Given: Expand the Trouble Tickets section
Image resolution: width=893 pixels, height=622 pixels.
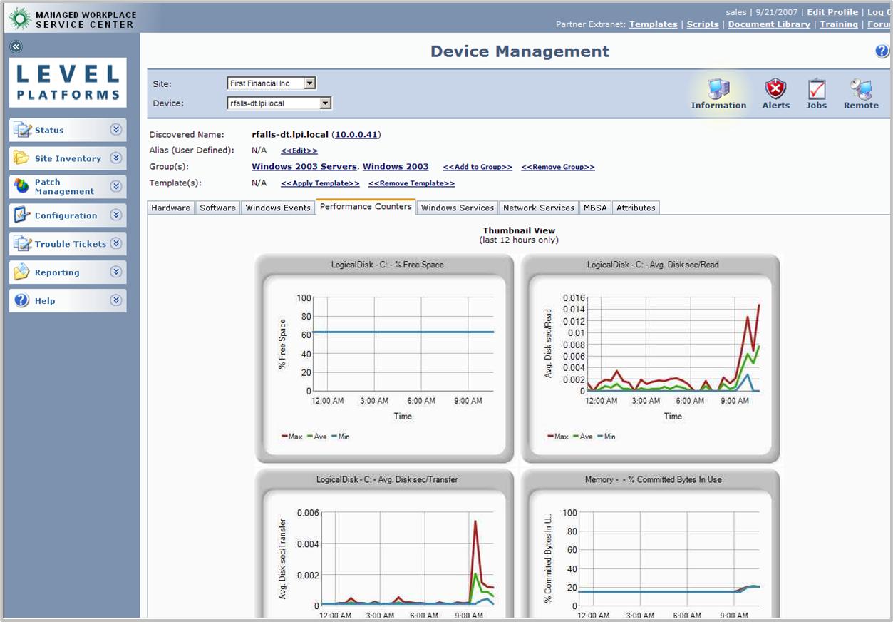Looking at the screenshot, I should [116, 244].
